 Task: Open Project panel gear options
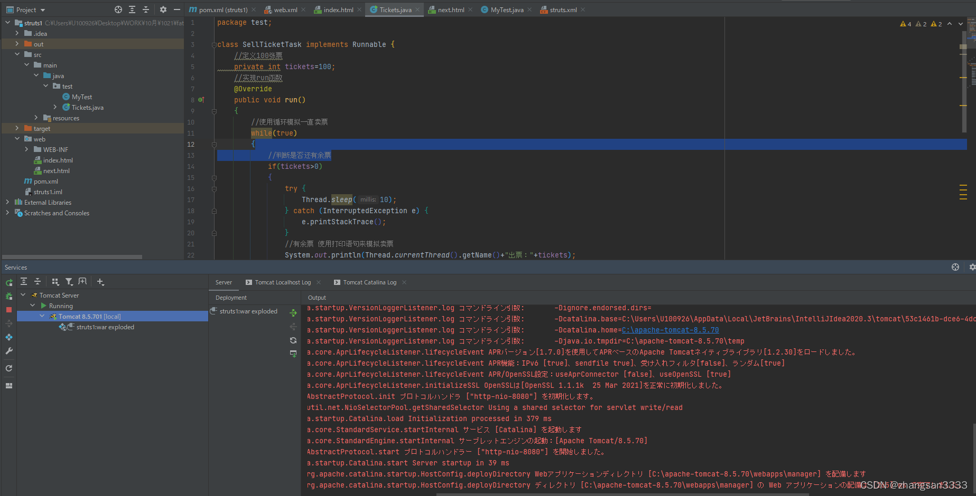[x=163, y=9]
